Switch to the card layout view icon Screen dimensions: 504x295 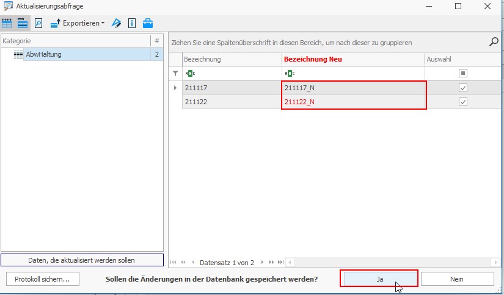tap(22, 23)
